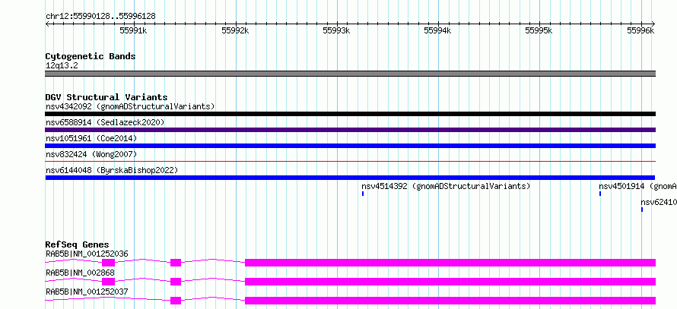Image resolution: width=677 pixels, height=309 pixels.
Task: Select second small exon of NM_001252036
Action: pyautogui.click(x=176, y=263)
